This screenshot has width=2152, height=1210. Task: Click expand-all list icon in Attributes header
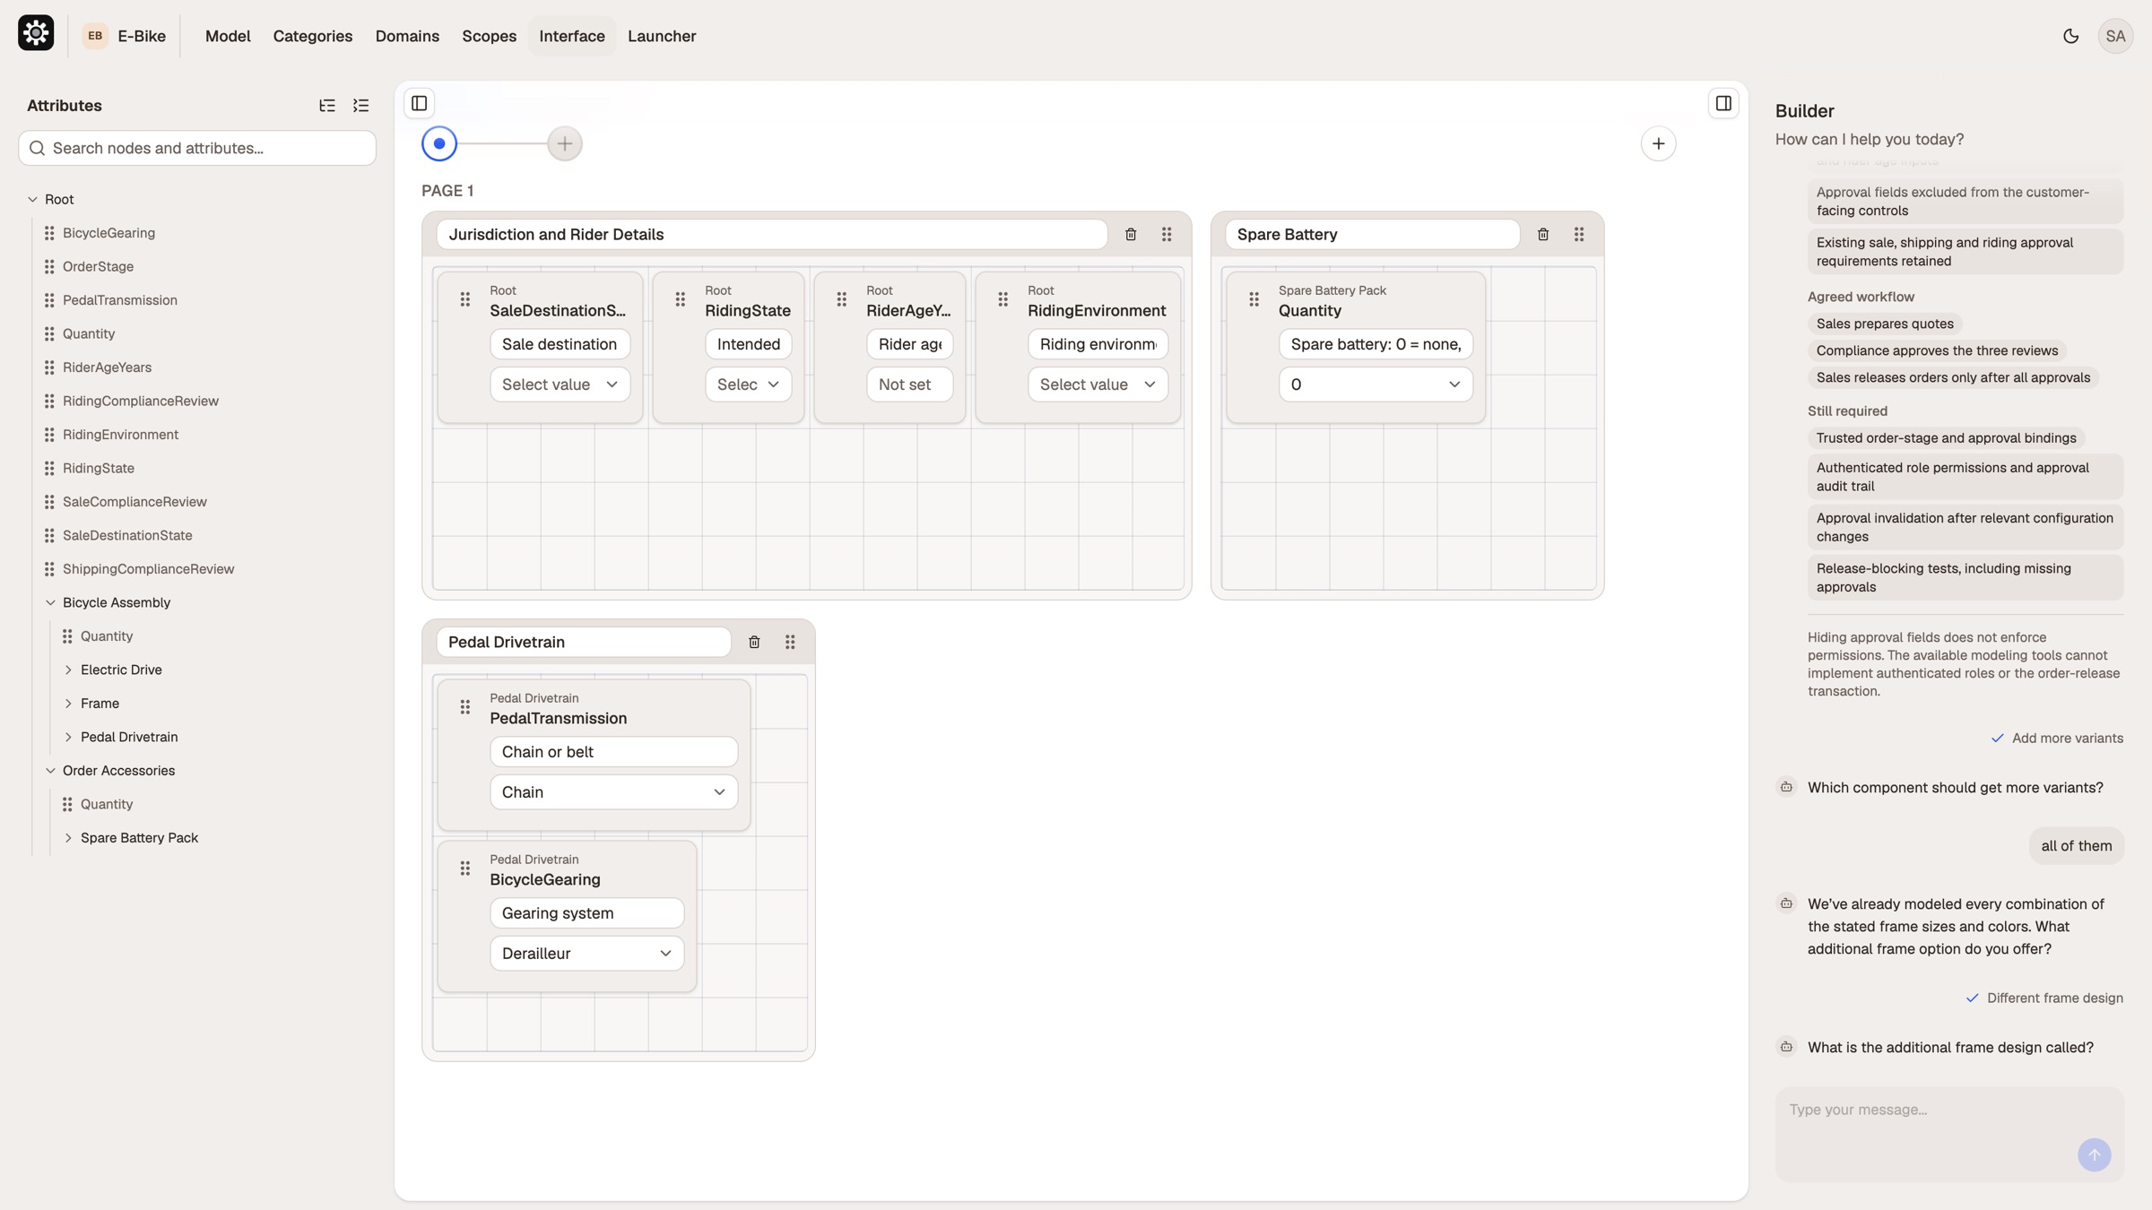[x=360, y=106]
